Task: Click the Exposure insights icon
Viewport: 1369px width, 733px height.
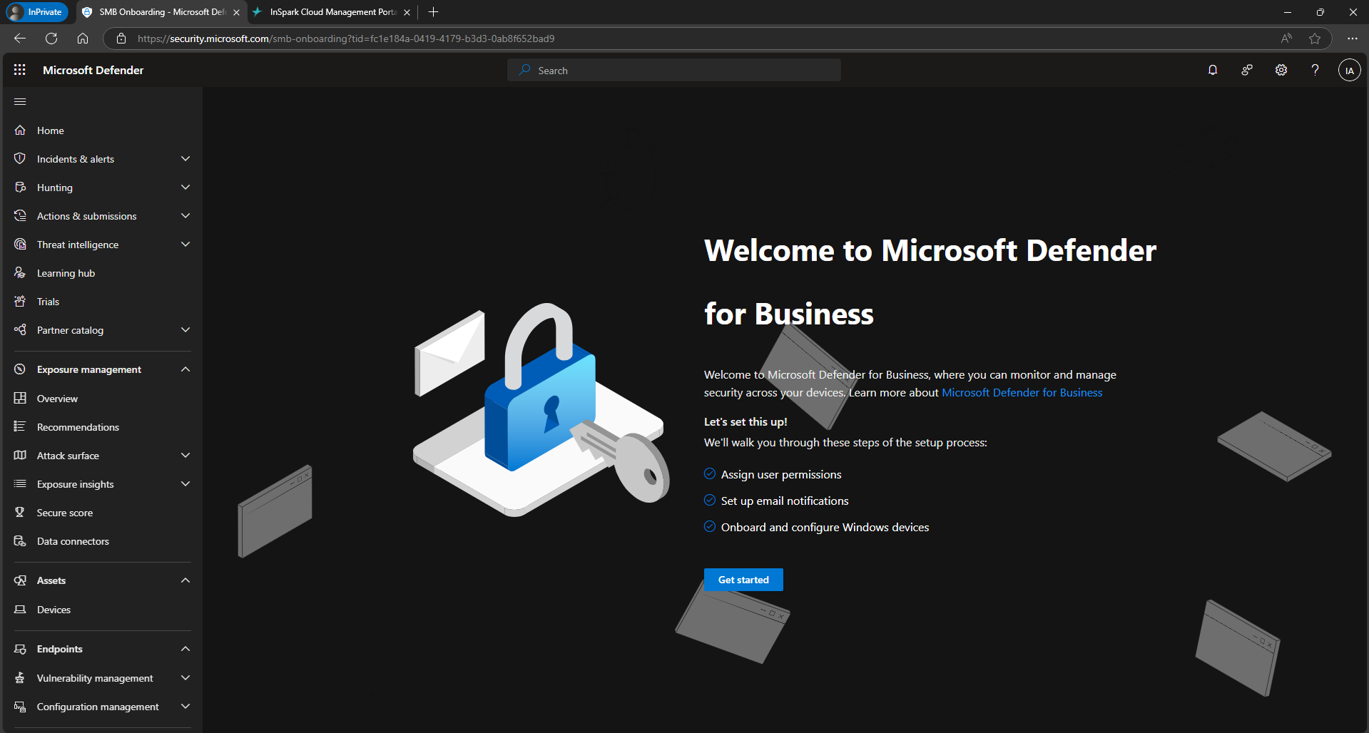Action: (20, 483)
